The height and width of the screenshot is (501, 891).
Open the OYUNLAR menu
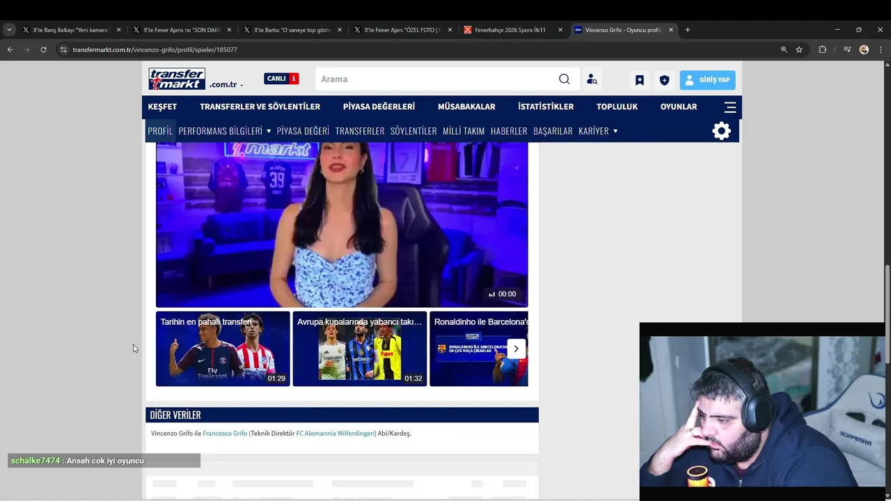[679, 106]
